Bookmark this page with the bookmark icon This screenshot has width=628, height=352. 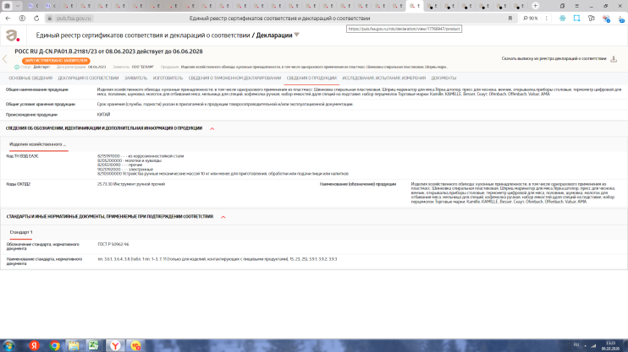[510, 19]
